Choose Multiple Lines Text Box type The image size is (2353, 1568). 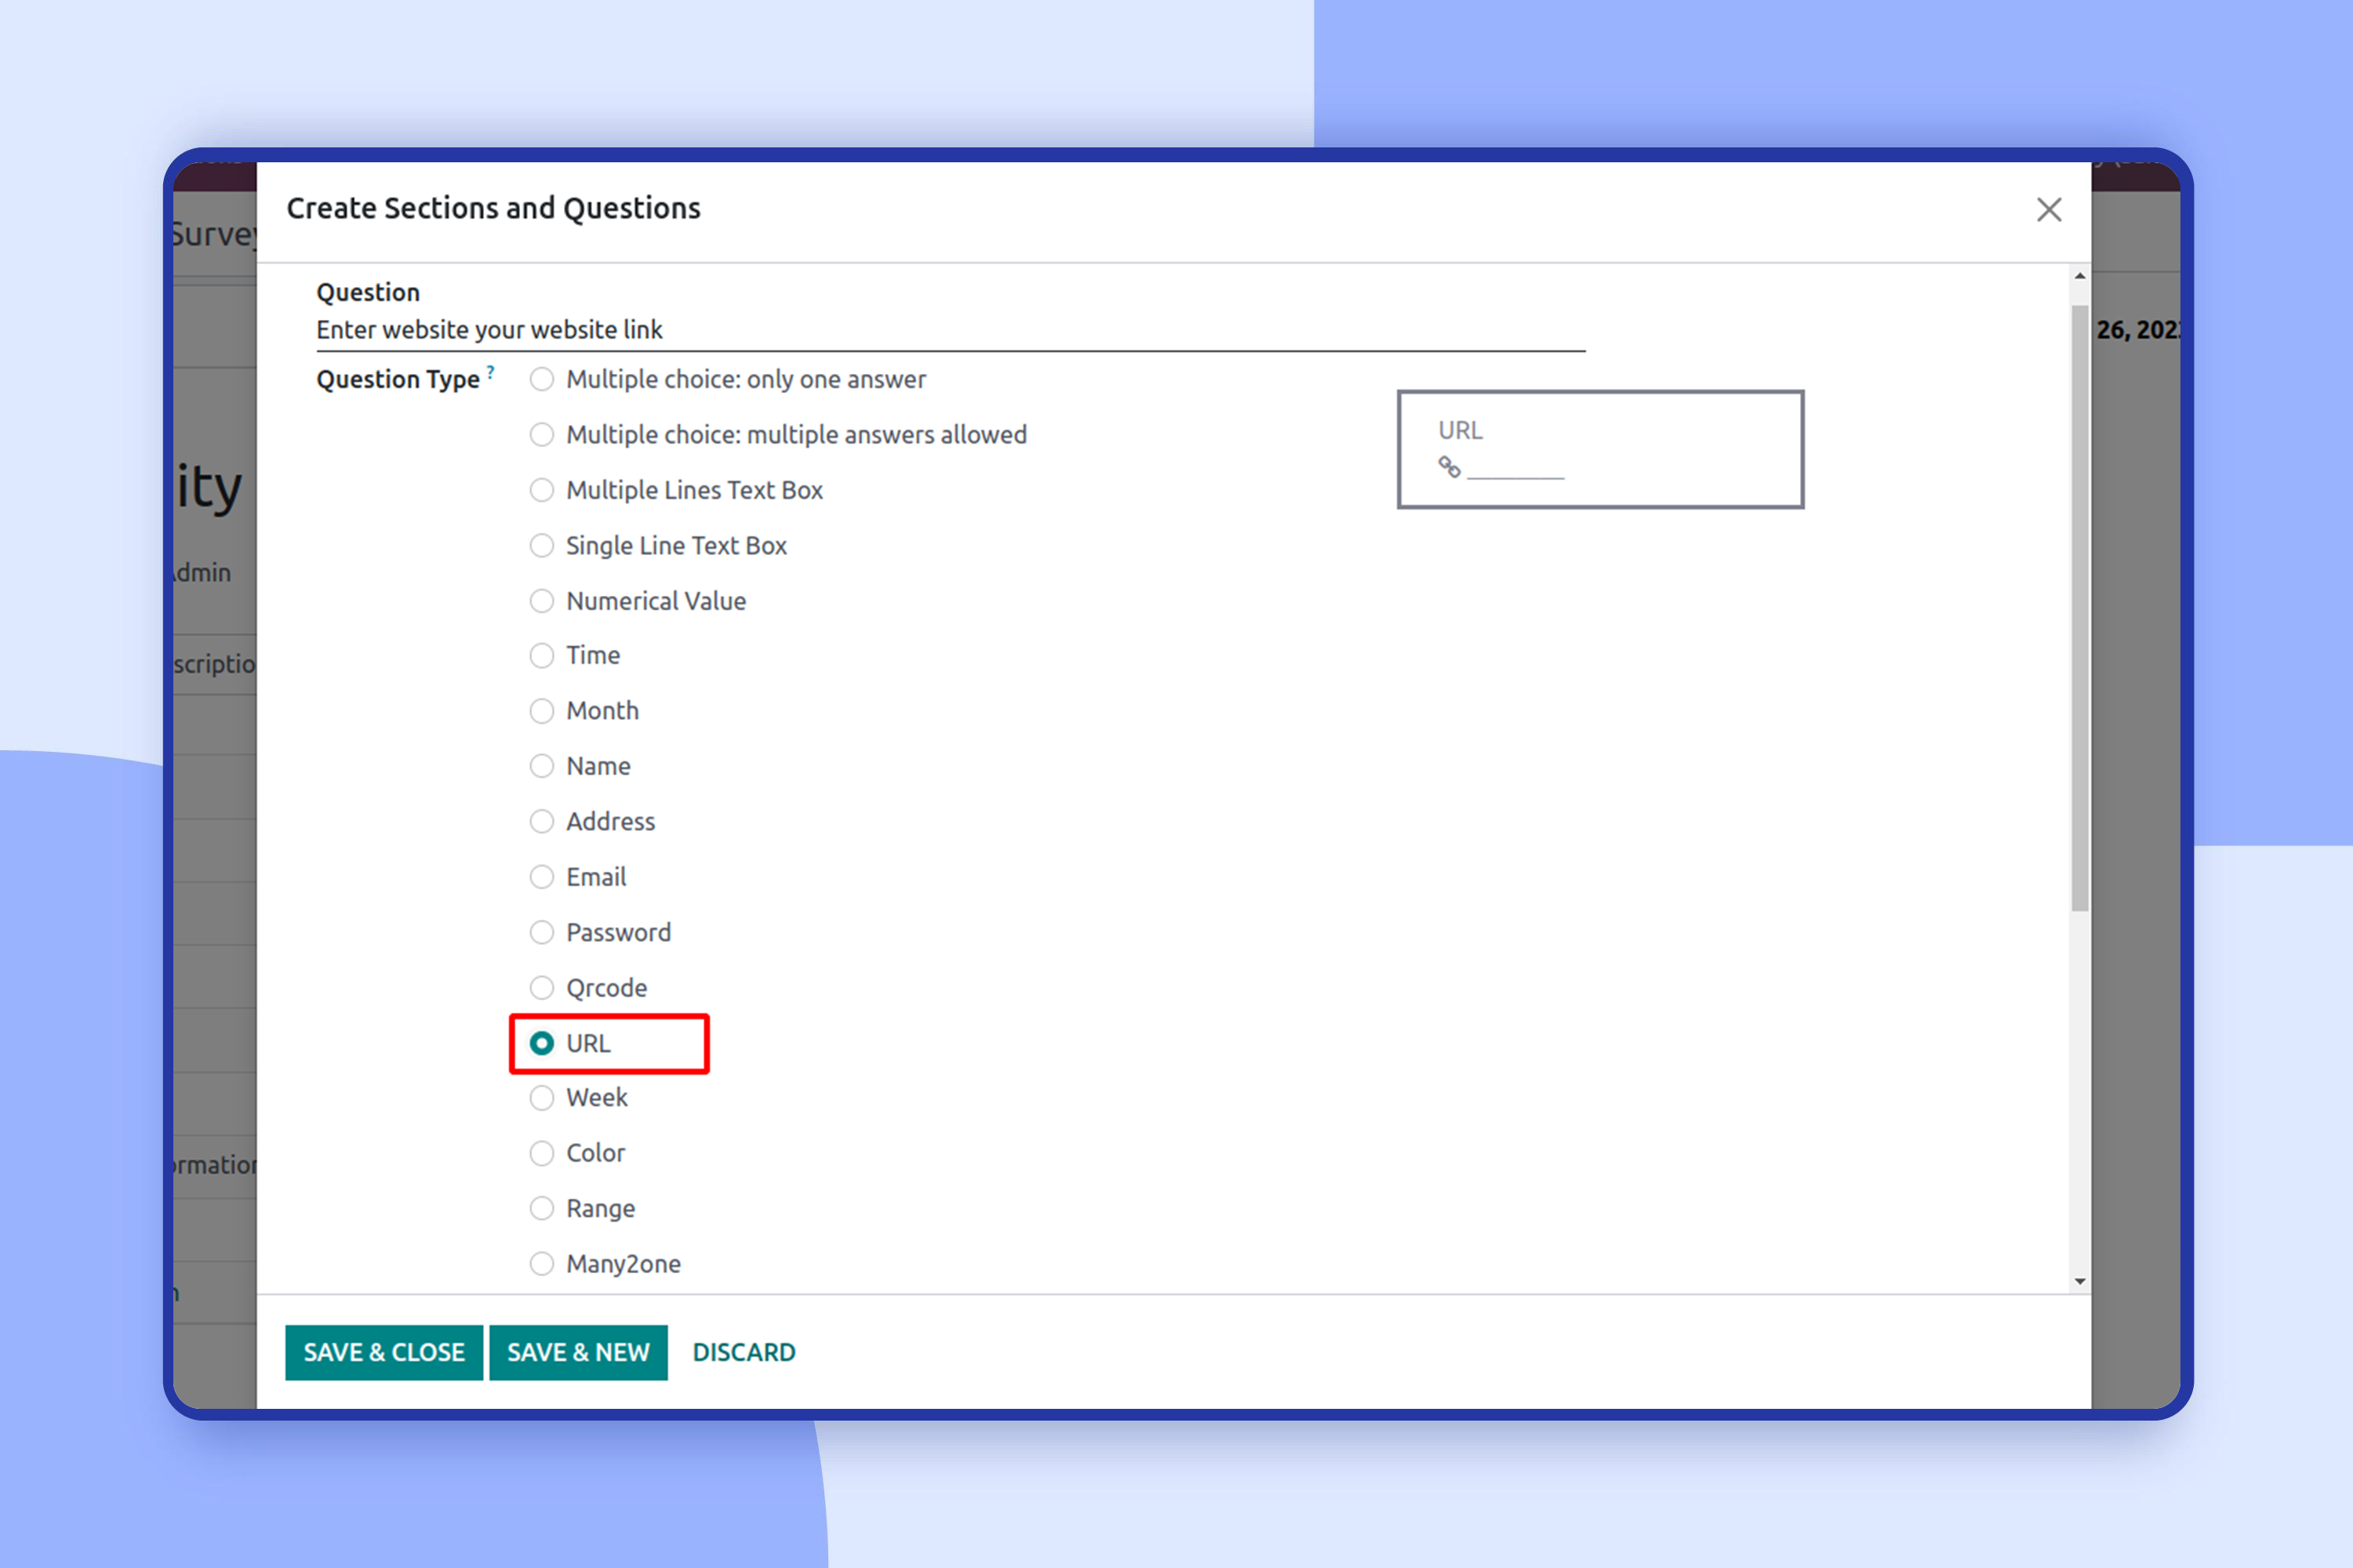coord(541,490)
